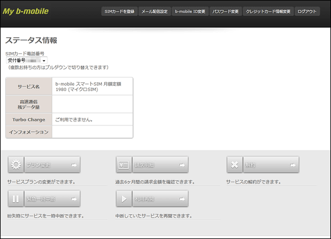Click the Turbo Charge header cell
Image resolution: width=331 pixels, height=239 pixels.
click(29, 119)
